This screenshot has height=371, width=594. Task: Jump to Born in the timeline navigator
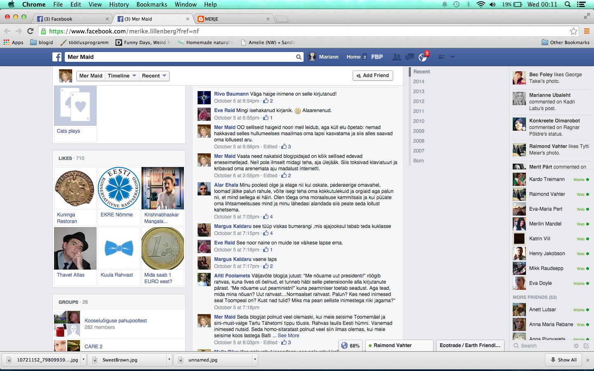[x=418, y=161]
